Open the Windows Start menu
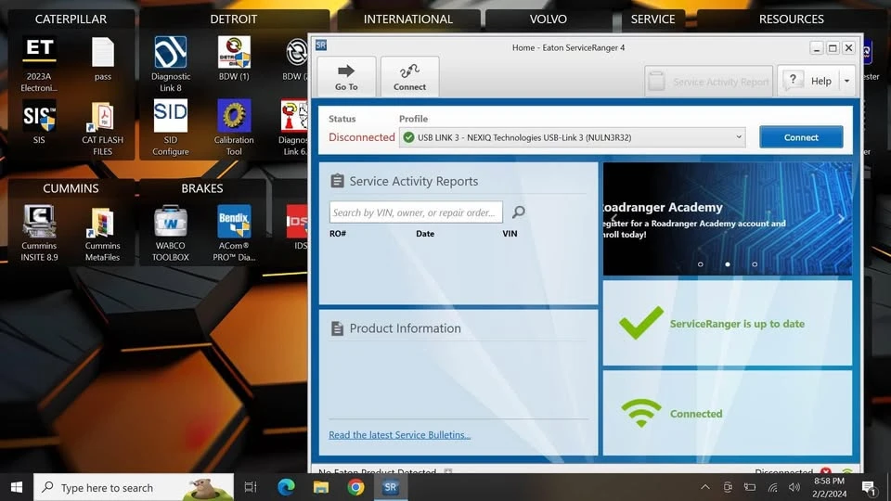This screenshot has height=501, width=891. [17, 487]
